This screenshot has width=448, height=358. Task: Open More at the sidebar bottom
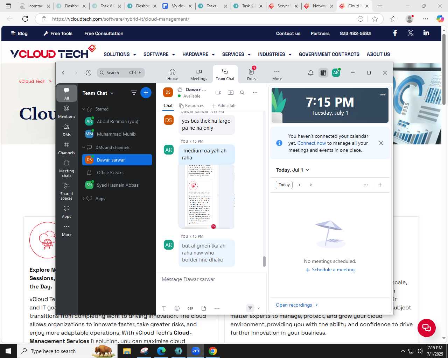(66, 230)
